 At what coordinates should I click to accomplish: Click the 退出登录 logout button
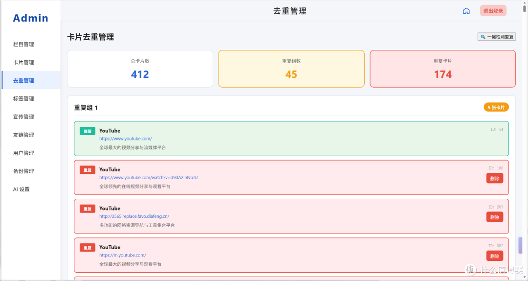(493, 11)
